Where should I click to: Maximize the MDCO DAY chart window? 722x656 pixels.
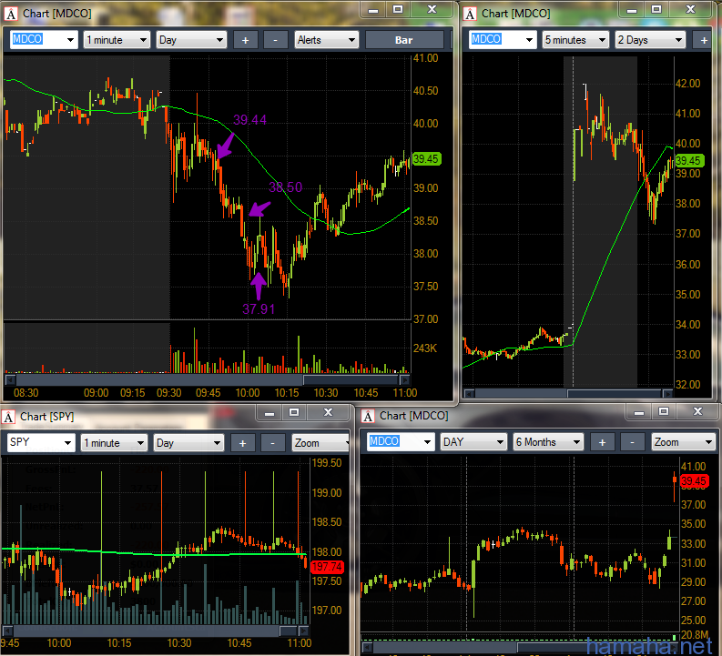click(664, 412)
